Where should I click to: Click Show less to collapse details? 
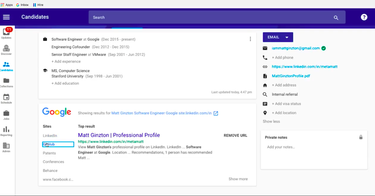click(271, 121)
